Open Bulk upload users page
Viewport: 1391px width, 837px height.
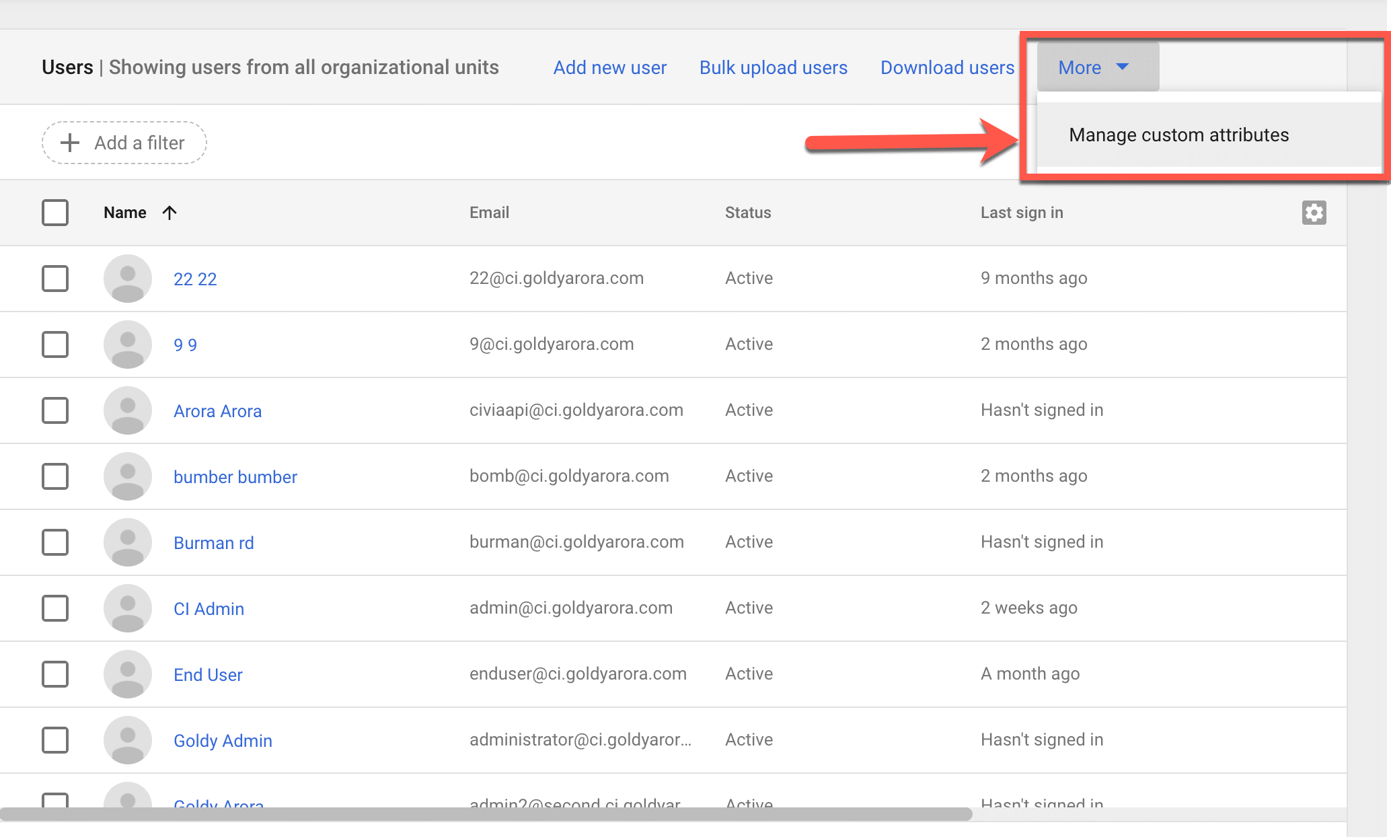[773, 67]
